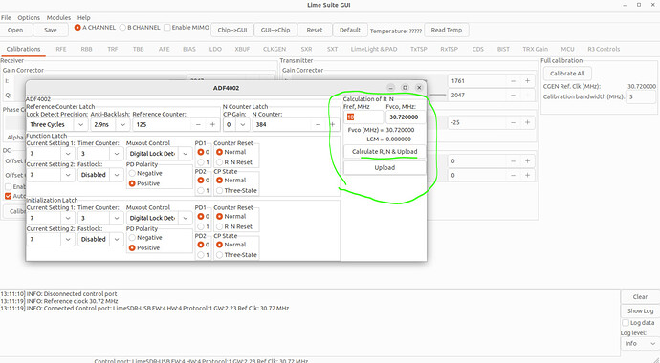The height and width of the screenshot is (363, 660).
Task: Decrement the Reference Counter value
Action: (198, 124)
